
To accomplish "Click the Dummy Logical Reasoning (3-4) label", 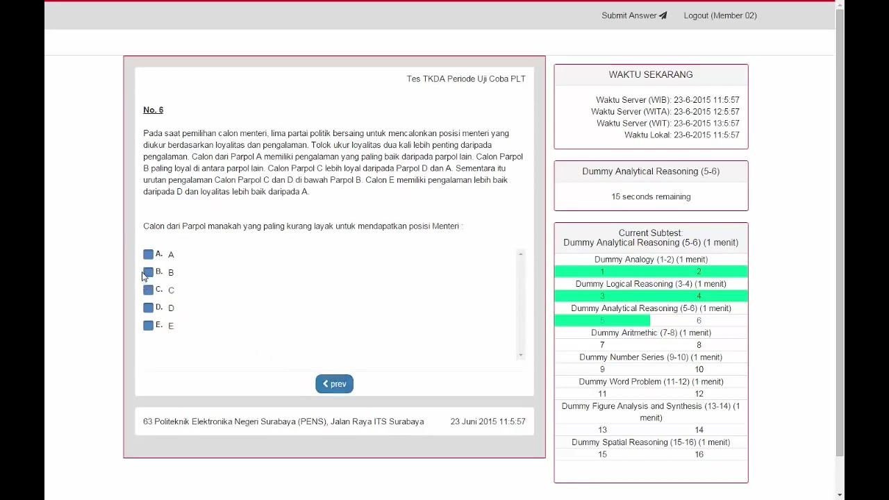I will click(x=651, y=284).
